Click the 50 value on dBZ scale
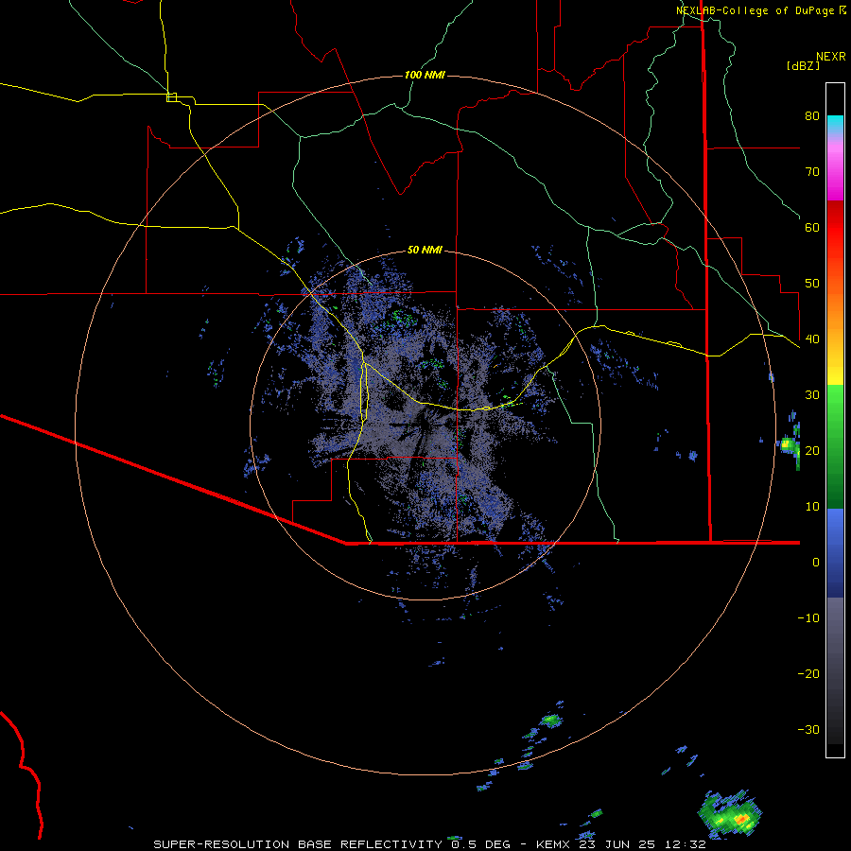Screen dimensions: 851x851 tap(812, 284)
